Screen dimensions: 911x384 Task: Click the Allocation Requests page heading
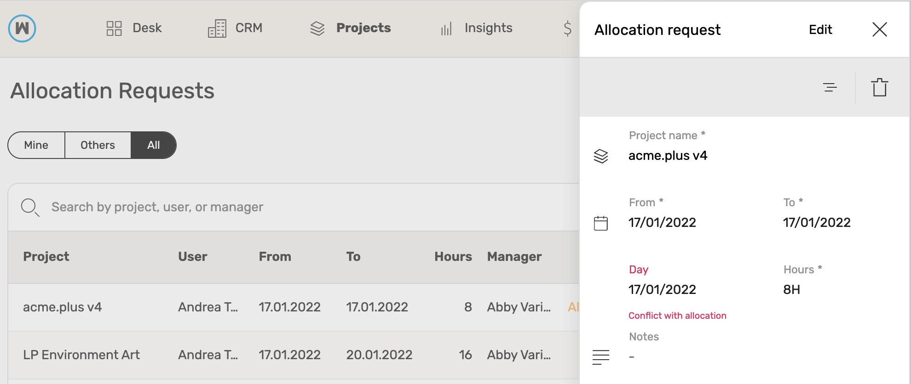point(112,91)
